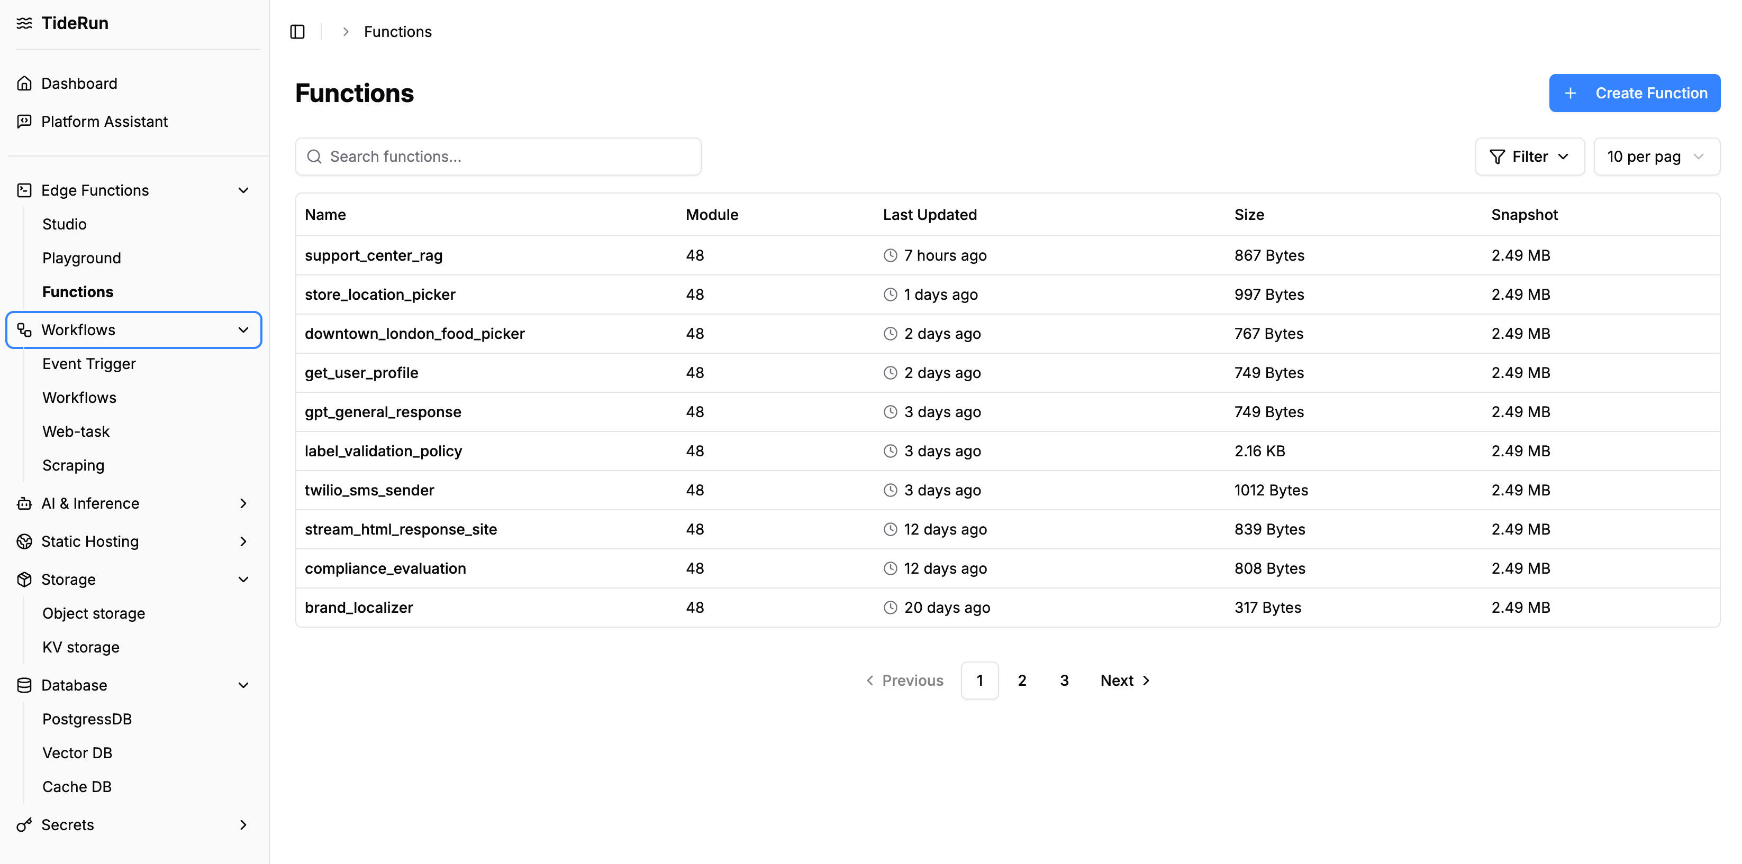Open the Playground sidebar item
1742x864 pixels.
82,258
